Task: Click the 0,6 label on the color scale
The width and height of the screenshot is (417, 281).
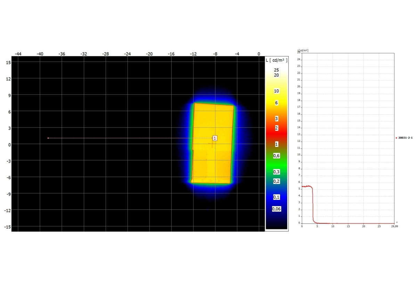Action: point(276,156)
